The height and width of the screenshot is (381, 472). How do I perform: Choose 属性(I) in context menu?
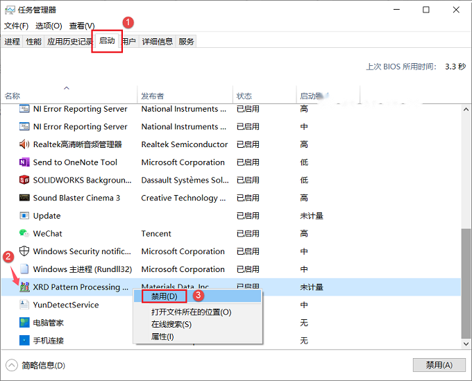[197, 337]
